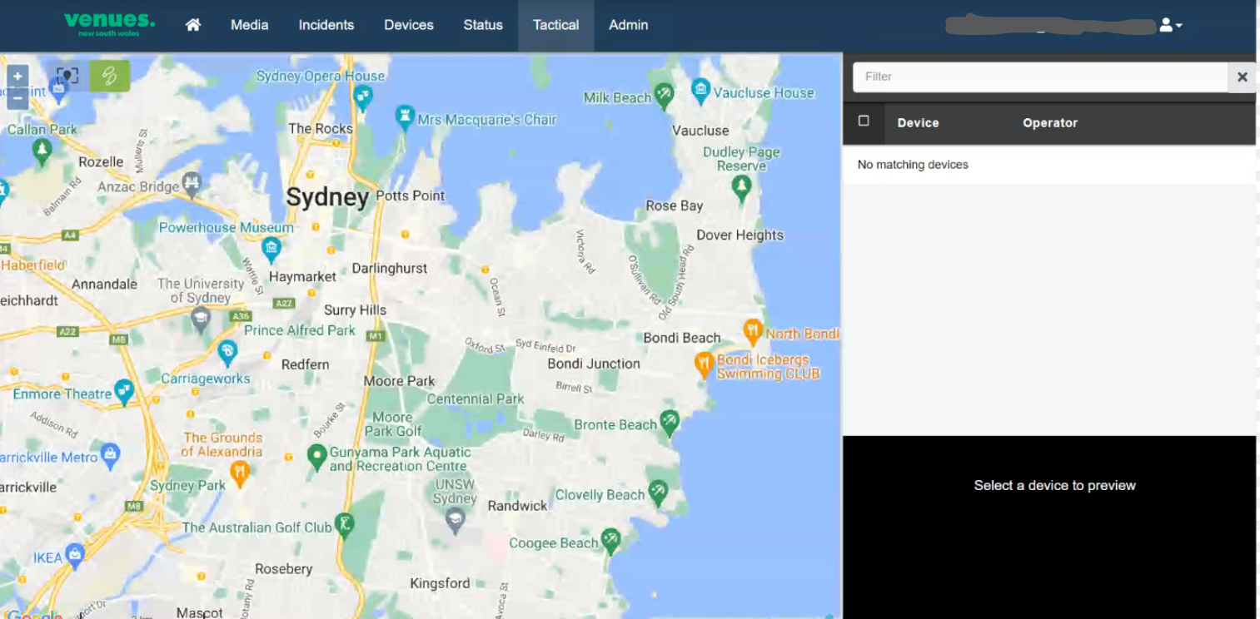Sort by the Operator column header
Screen dimensions: 1260x619
1050,123
